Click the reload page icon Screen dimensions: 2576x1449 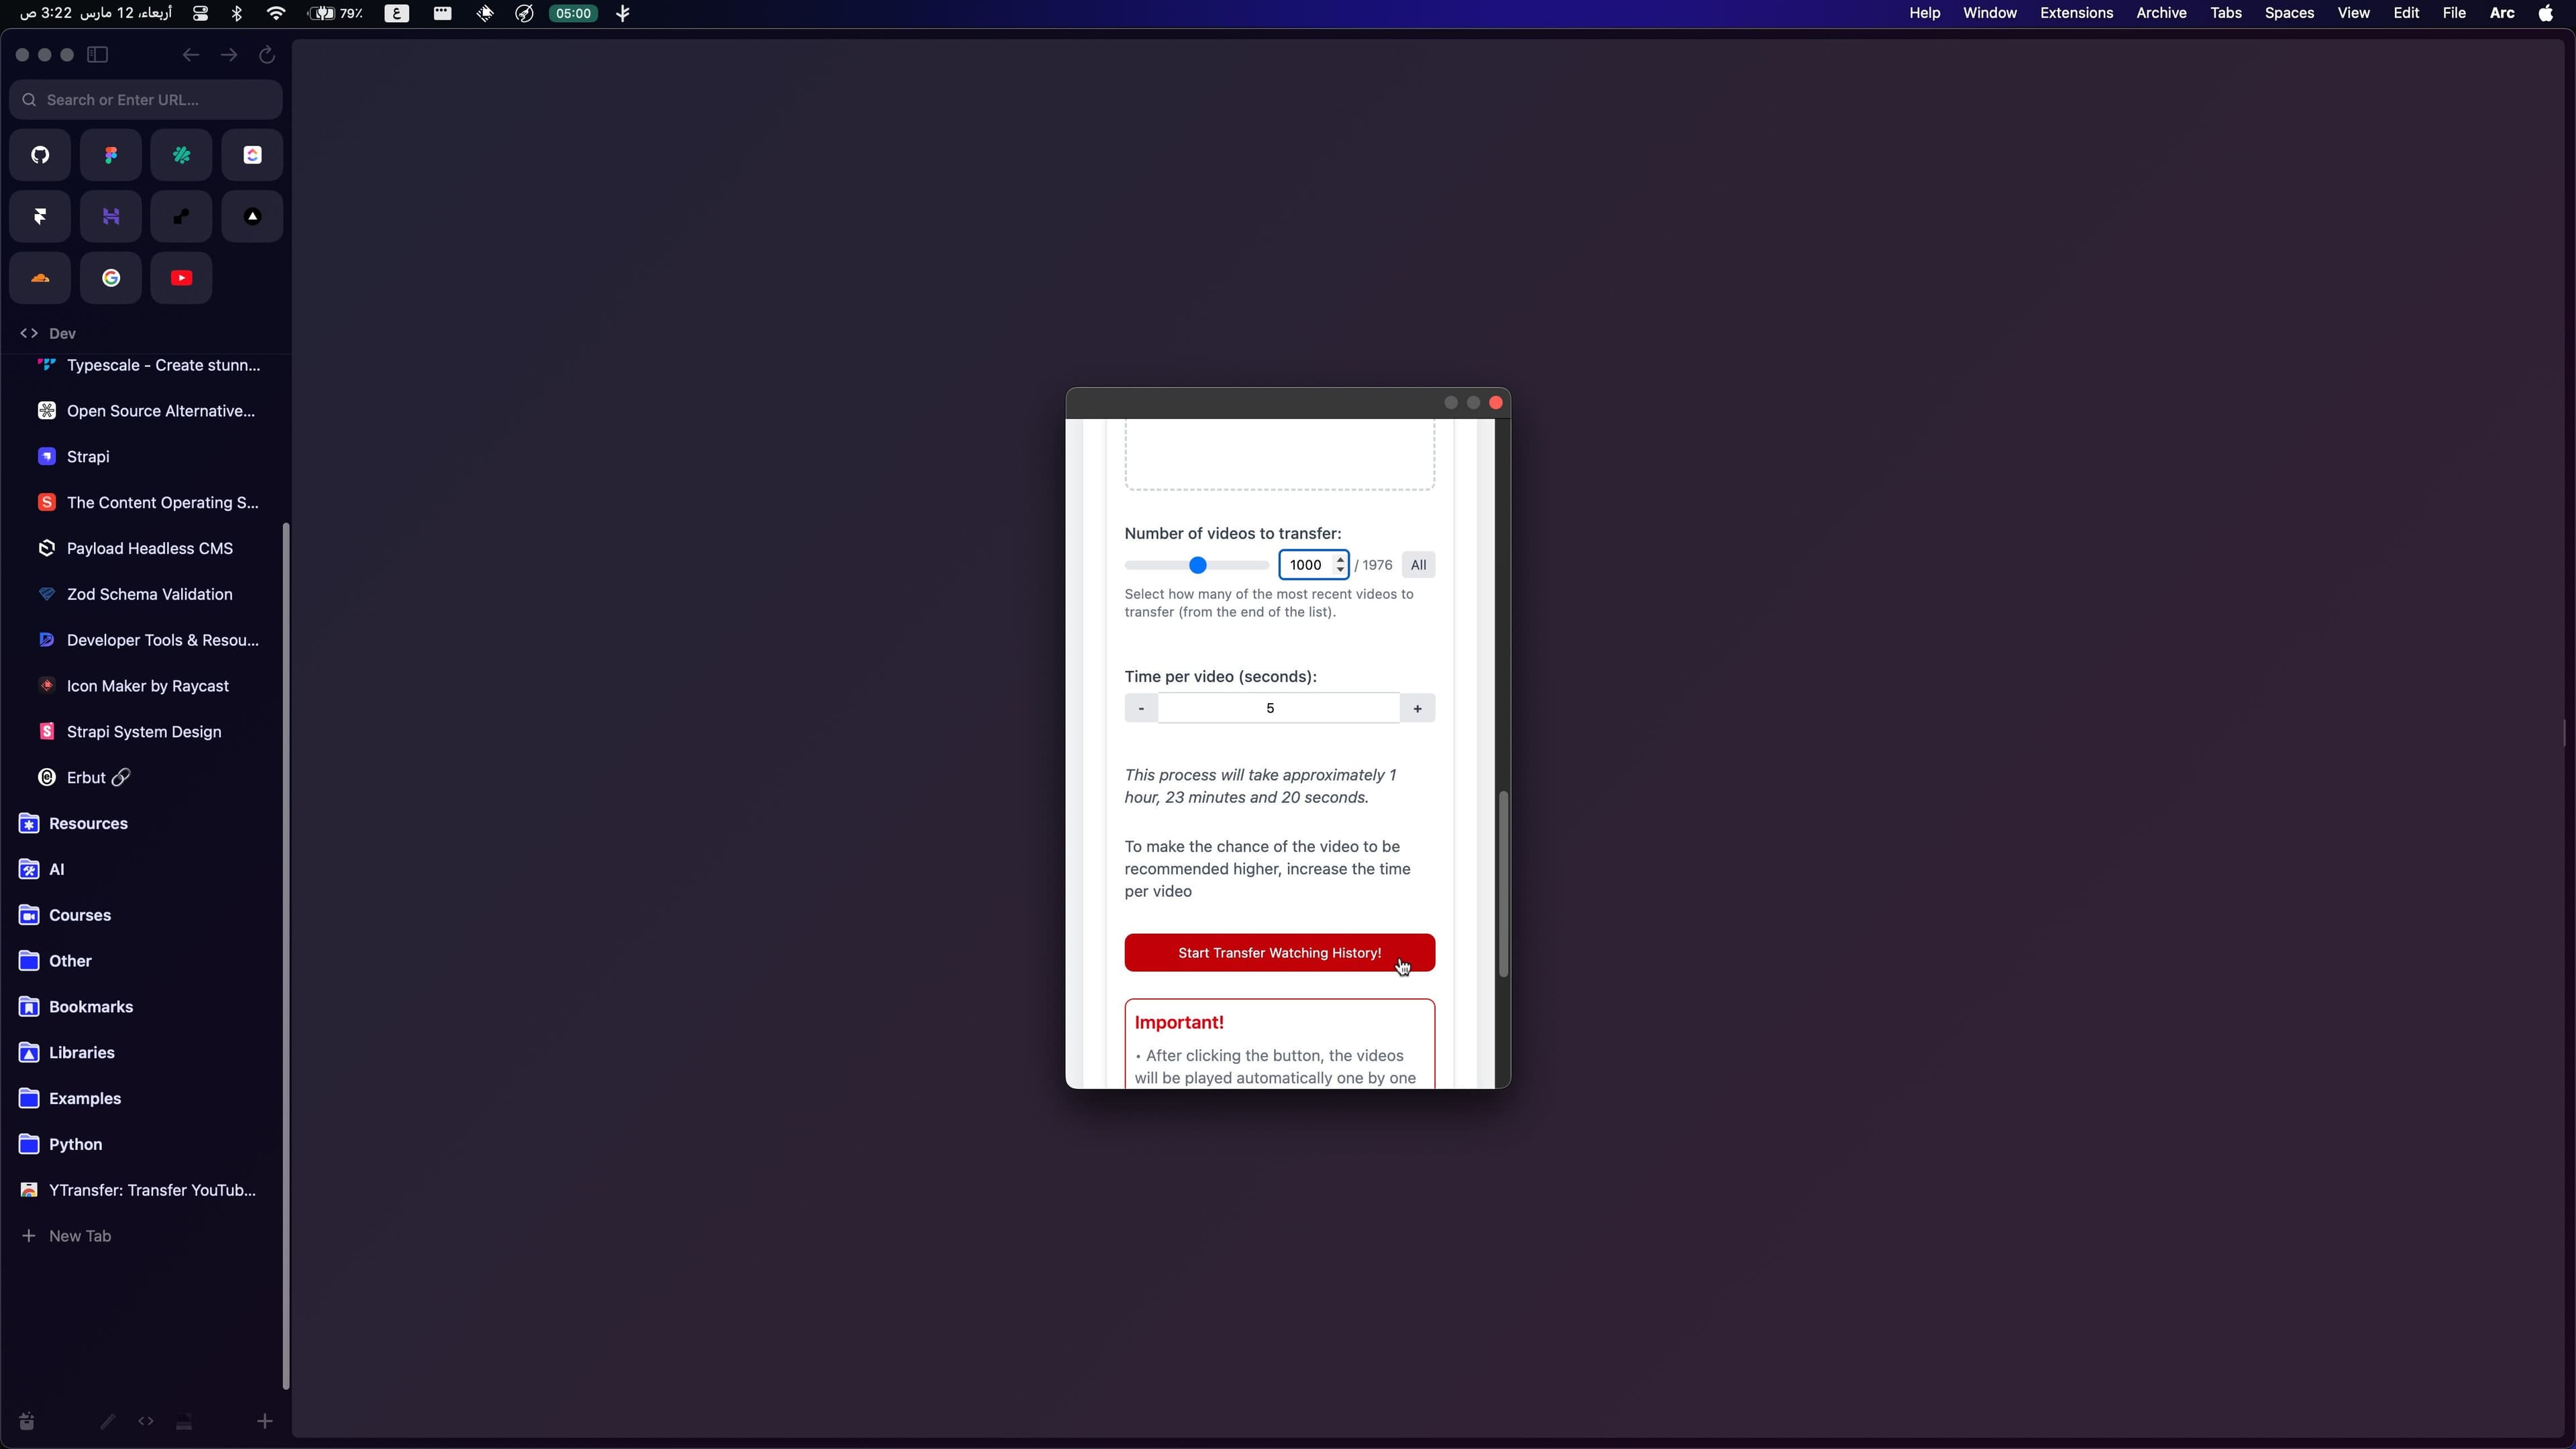pyautogui.click(x=266, y=55)
